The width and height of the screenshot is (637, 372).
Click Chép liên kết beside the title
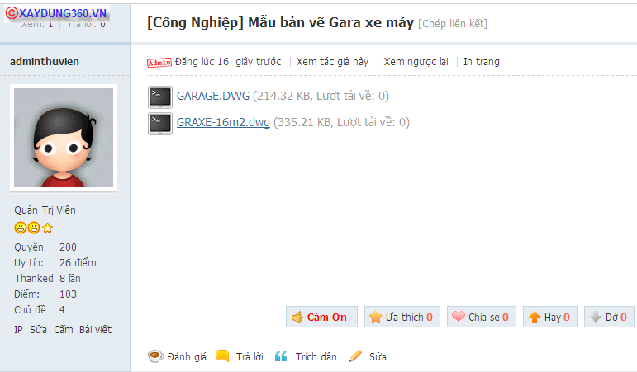pyautogui.click(x=453, y=24)
